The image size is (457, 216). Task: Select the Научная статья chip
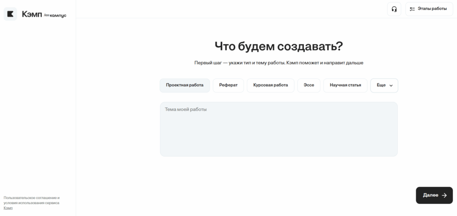(x=345, y=85)
